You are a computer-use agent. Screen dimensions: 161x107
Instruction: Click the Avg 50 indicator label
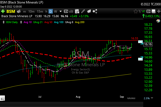pyautogui.click(x=48, y=22)
